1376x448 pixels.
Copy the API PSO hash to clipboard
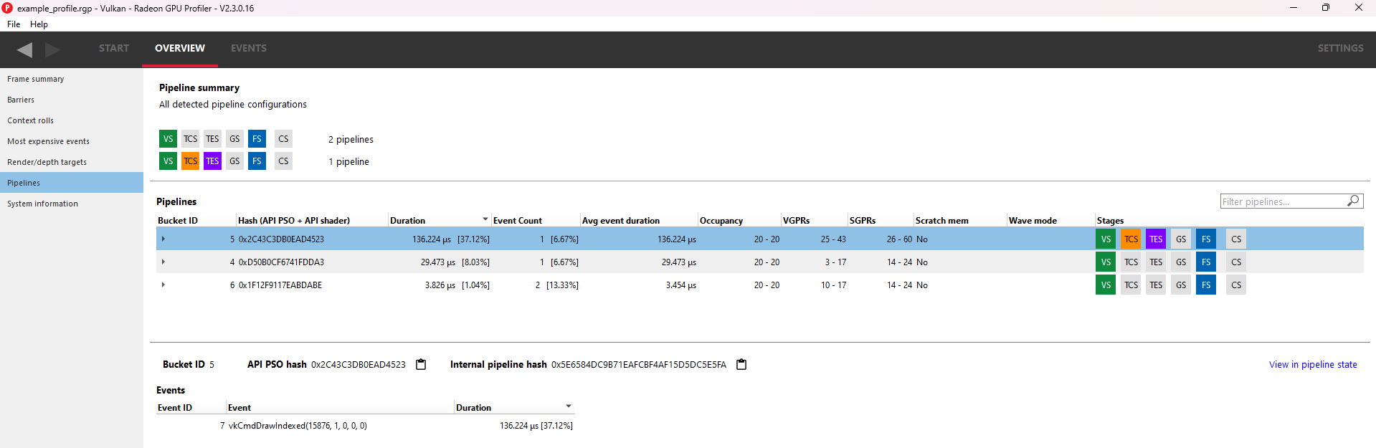(421, 364)
